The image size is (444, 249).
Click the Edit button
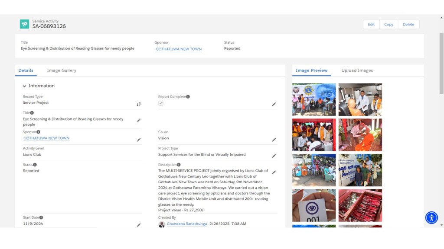click(x=371, y=24)
